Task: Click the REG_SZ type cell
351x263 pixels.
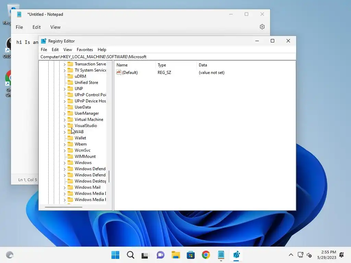Action: click(164, 73)
